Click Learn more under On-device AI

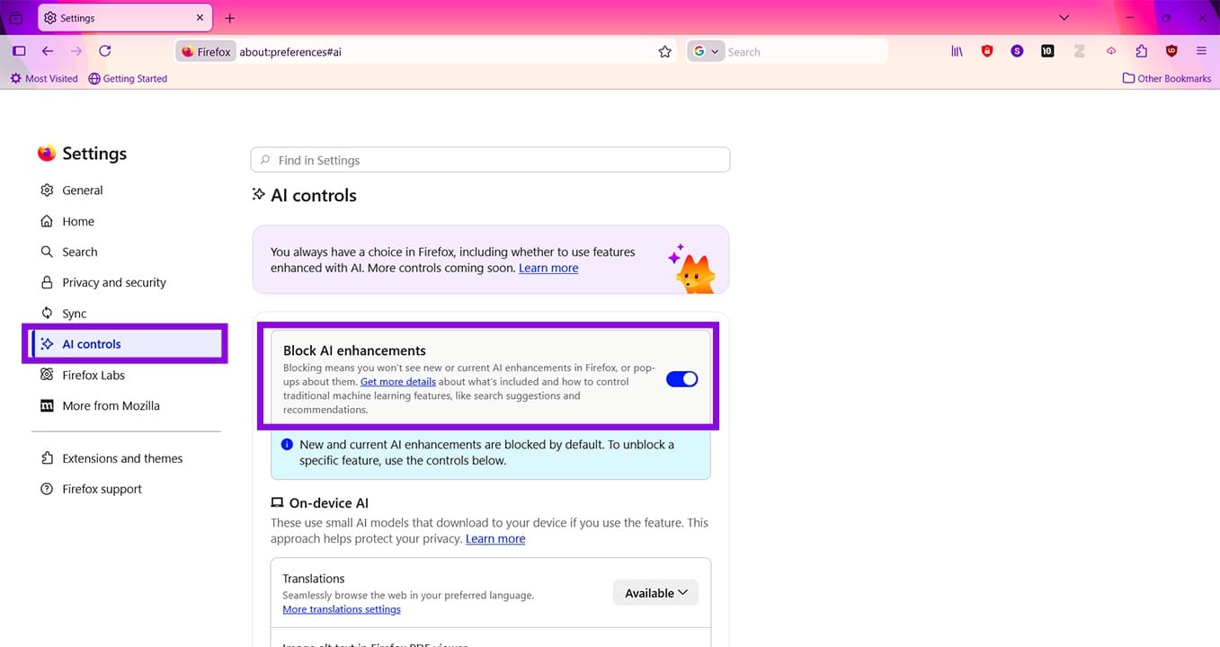click(x=495, y=539)
